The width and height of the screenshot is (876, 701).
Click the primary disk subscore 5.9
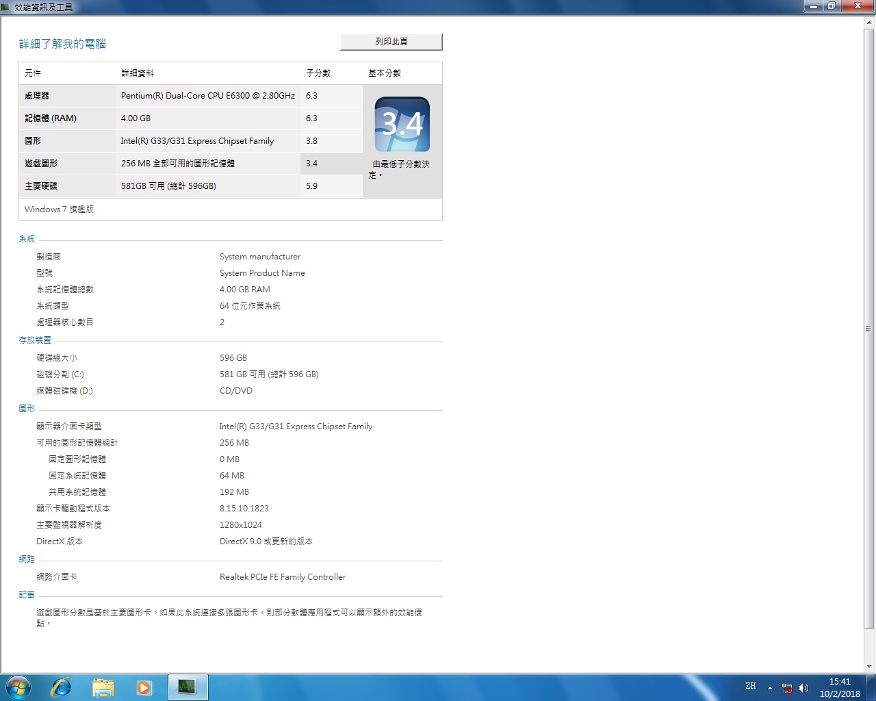point(311,186)
